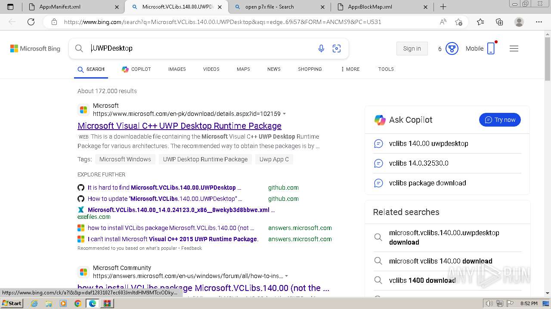Viewport: 551px width, 309px height.
Task: Open Microsoft Rewards medal icon
Action: point(452,48)
